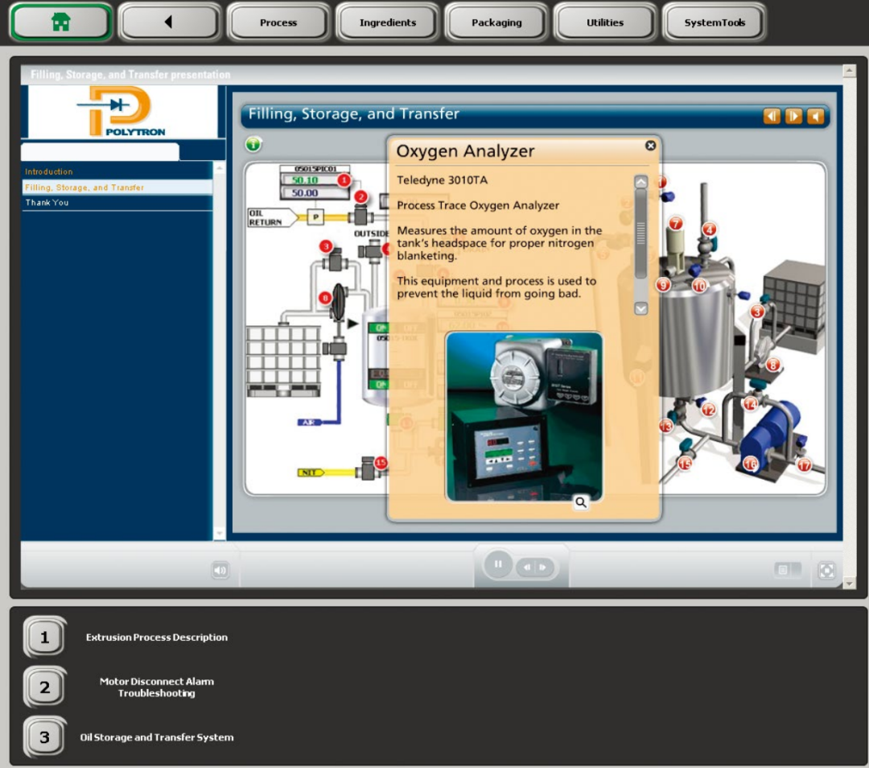Click hotspot 15 on the 3D pipe

pyautogui.click(x=685, y=463)
